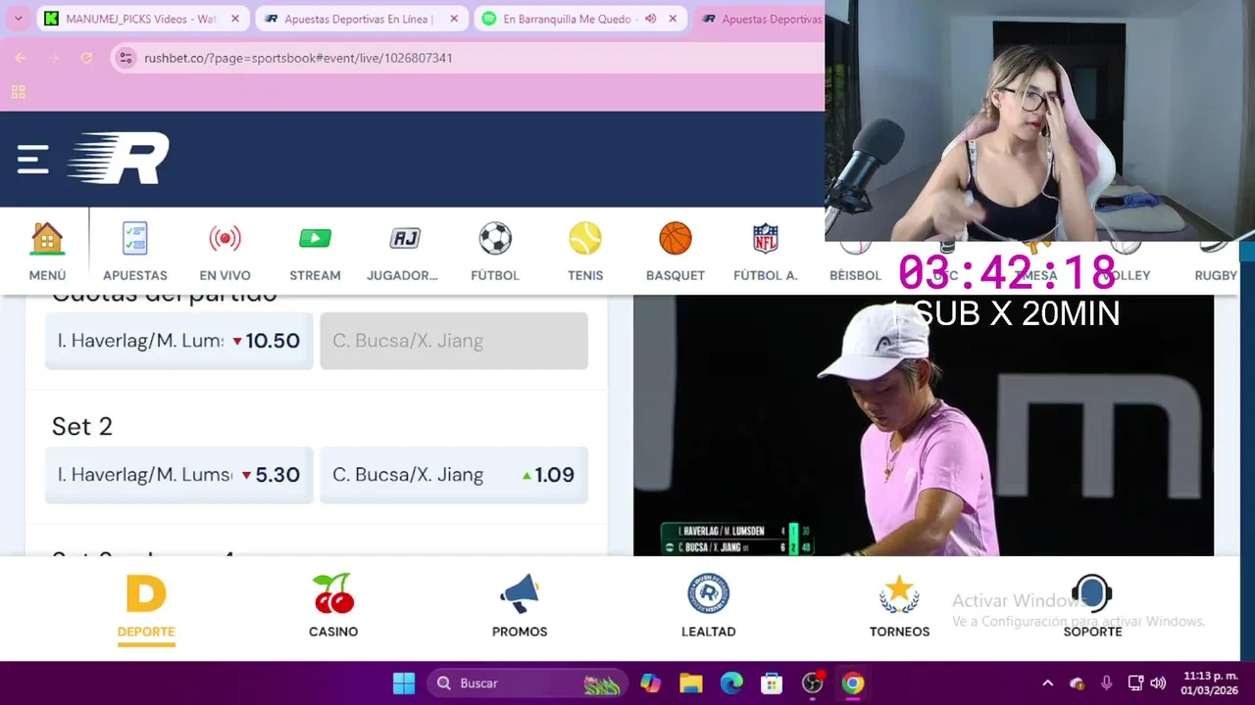Open the LEALTAD bottom tab
Screen dimensions: 1255x705
tap(708, 607)
